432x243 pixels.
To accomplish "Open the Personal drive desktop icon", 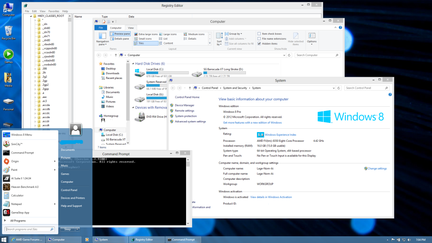I will (8, 105).
